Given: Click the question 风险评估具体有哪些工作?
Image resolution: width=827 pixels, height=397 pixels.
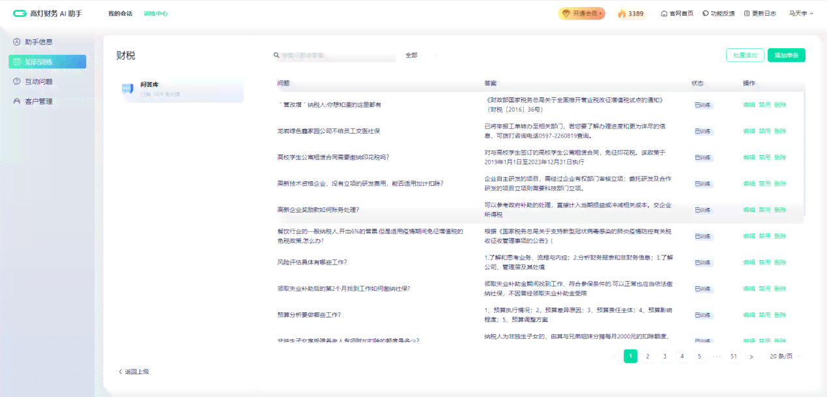Looking at the screenshot, I should click(x=312, y=262).
